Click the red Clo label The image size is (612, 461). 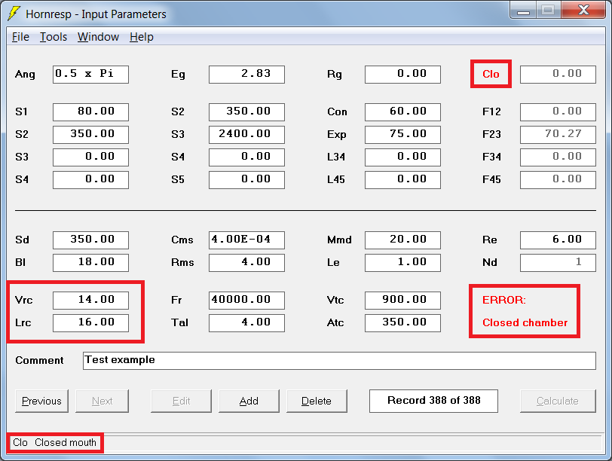491,74
